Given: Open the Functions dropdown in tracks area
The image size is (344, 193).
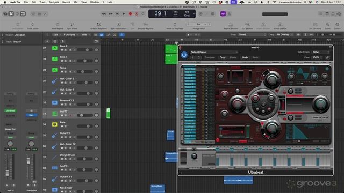Looking at the screenshot, I should pyautogui.click(x=70, y=35).
